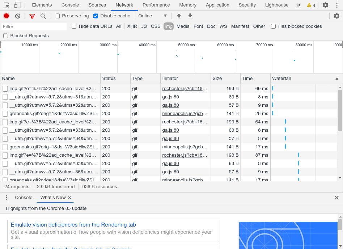Toggle the red filter funnel icon
The width and height of the screenshot is (343, 249).
32,16
